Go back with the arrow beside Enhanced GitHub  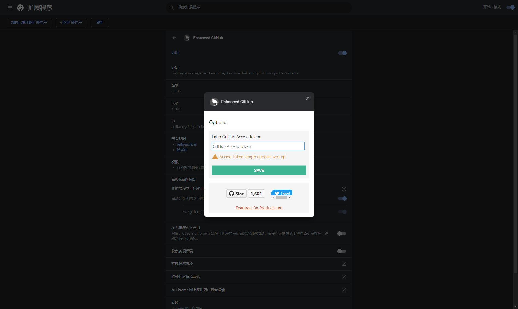(x=174, y=38)
